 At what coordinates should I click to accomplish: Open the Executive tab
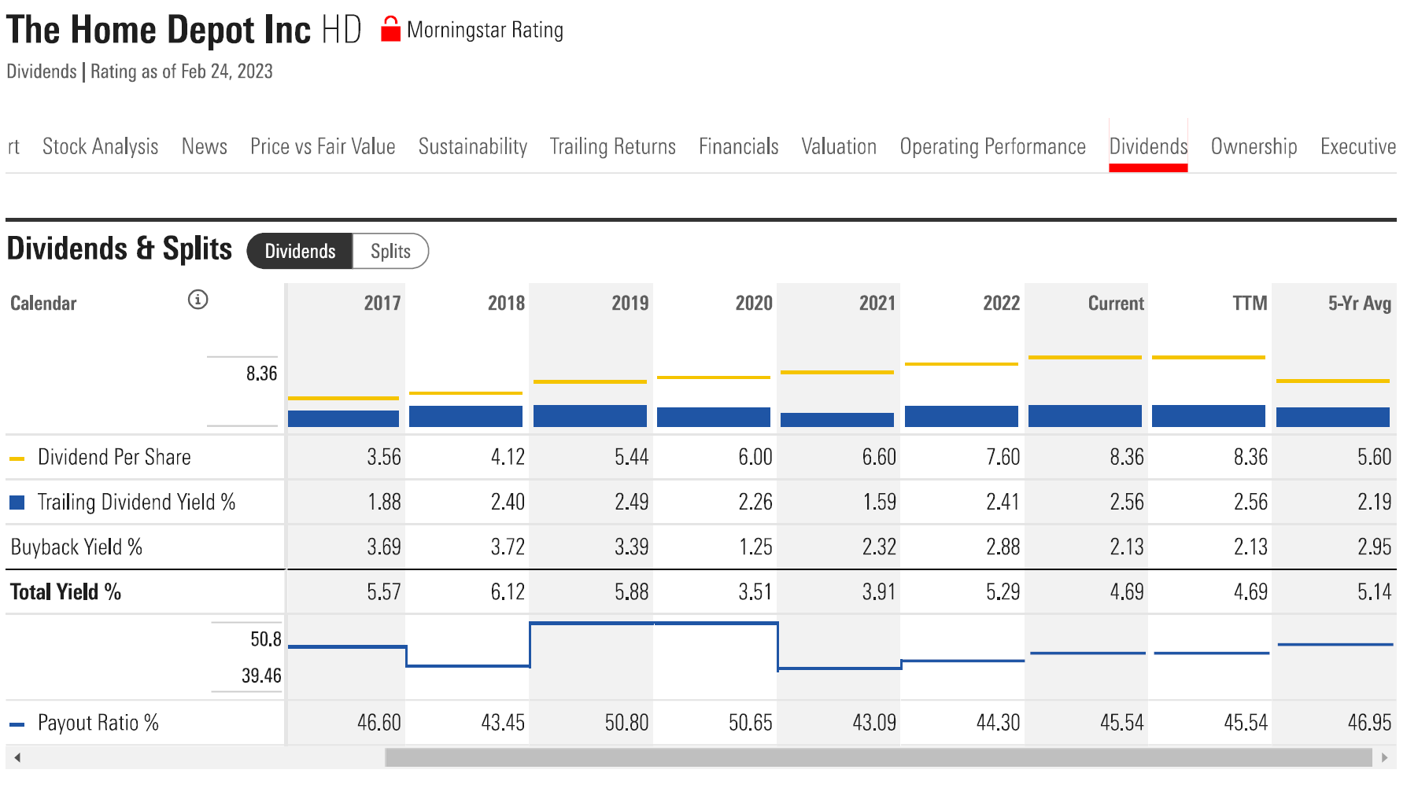1358,146
